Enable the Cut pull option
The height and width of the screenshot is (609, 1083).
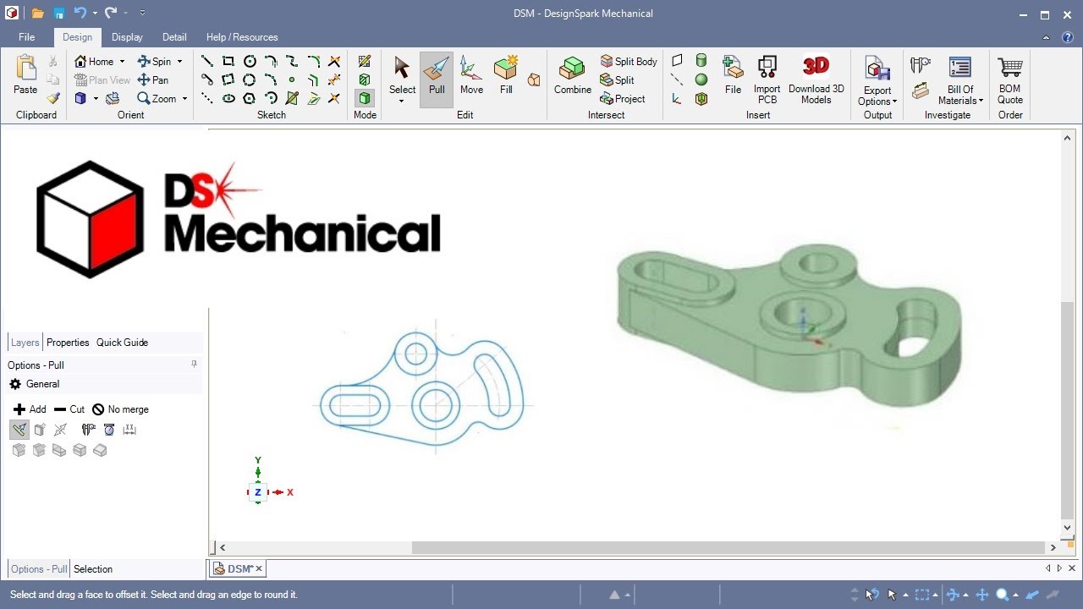[69, 409]
